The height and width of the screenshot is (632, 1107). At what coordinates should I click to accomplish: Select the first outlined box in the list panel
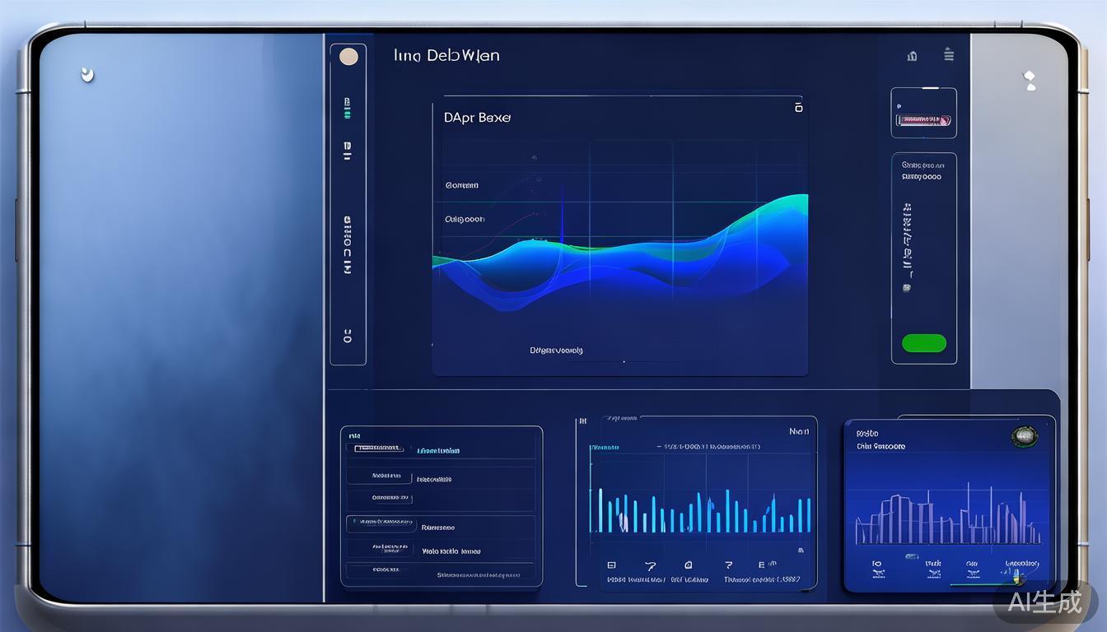pos(379,448)
